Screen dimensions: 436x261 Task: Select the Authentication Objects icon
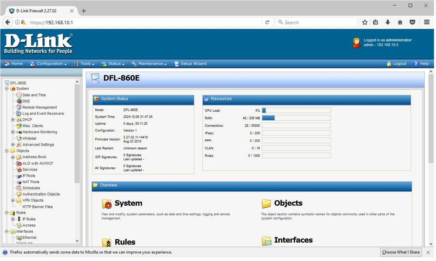(19, 195)
